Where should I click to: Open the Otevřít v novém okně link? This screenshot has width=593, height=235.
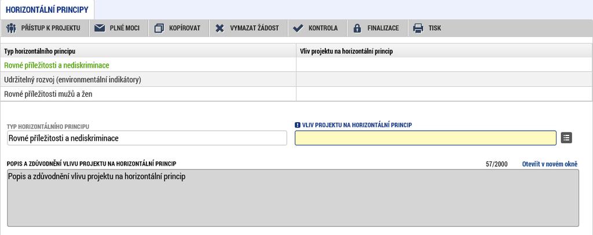point(550,164)
